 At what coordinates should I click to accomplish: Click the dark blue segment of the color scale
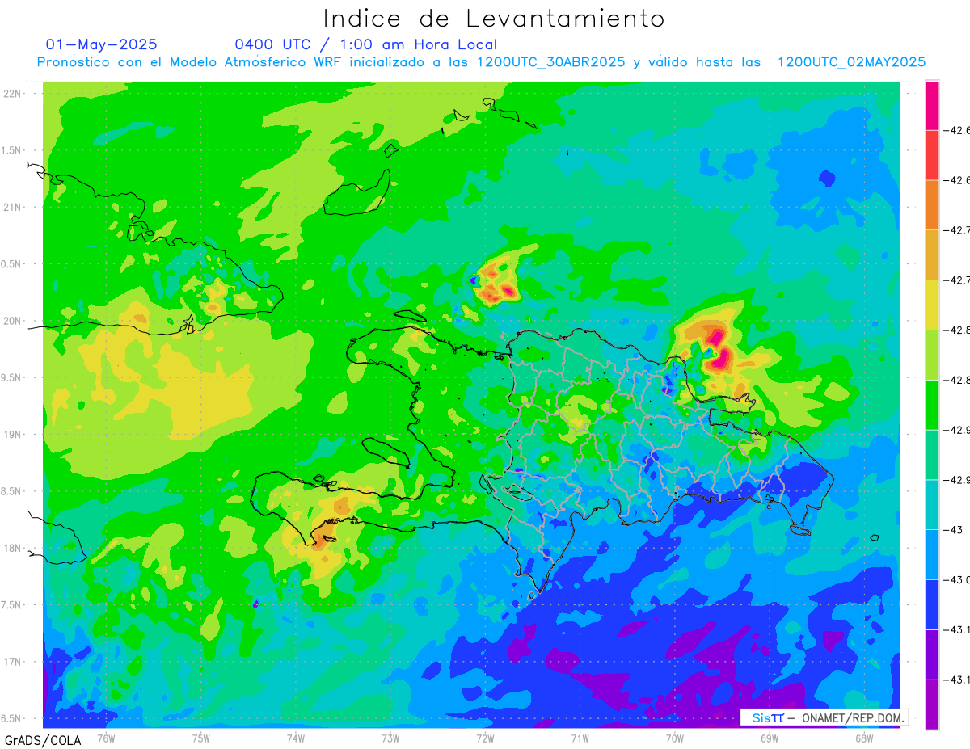click(x=932, y=604)
